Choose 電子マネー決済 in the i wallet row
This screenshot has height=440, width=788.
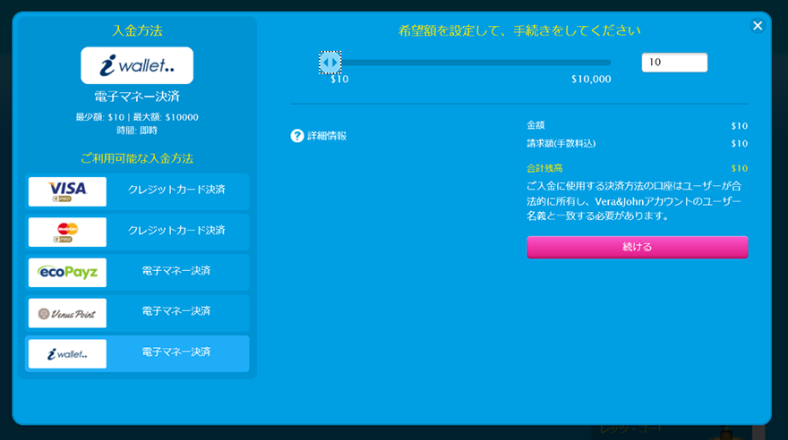click(x=176, y=352)
